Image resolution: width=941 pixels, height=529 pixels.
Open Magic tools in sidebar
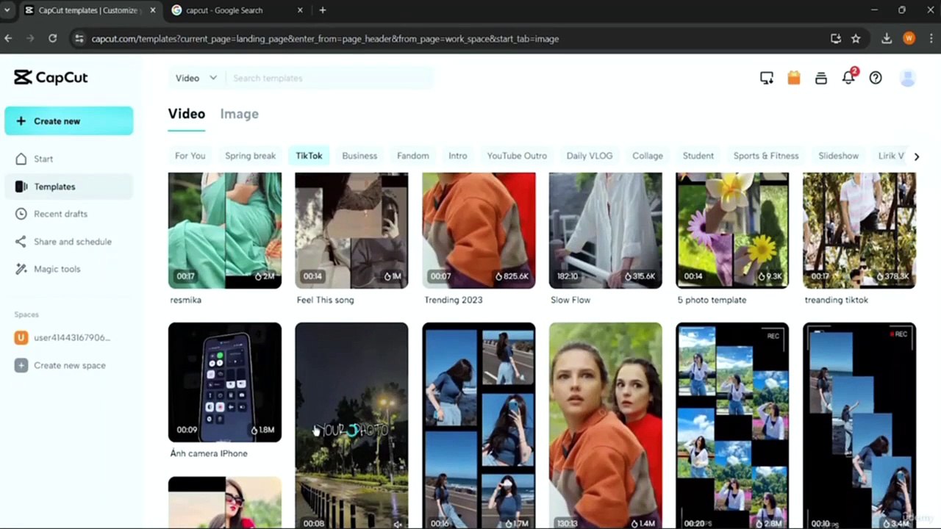pos(57,269)
